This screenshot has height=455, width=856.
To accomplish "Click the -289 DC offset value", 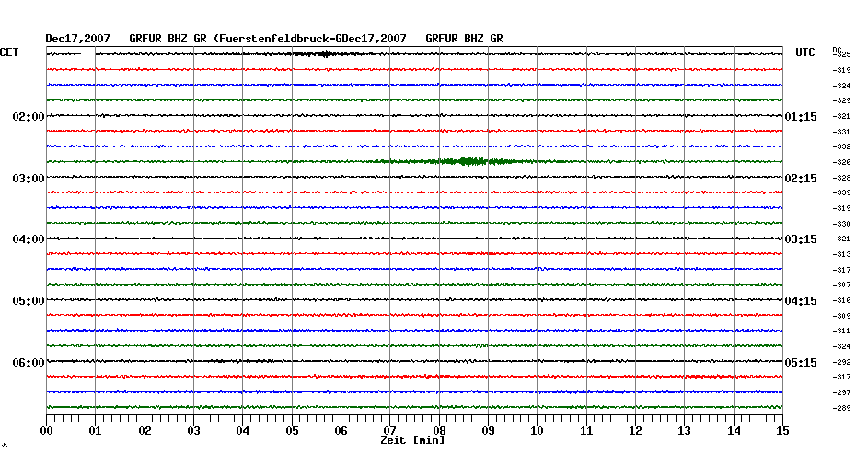I will click(841, 408).
